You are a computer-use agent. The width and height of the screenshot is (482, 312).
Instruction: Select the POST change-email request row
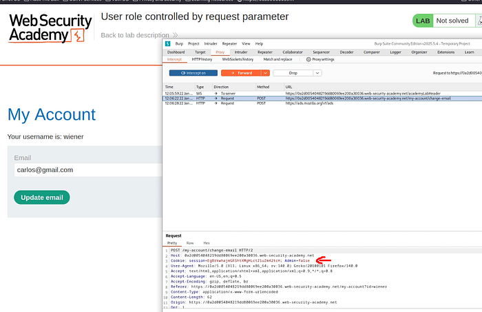pyautogui.click(x=322, y=98)
